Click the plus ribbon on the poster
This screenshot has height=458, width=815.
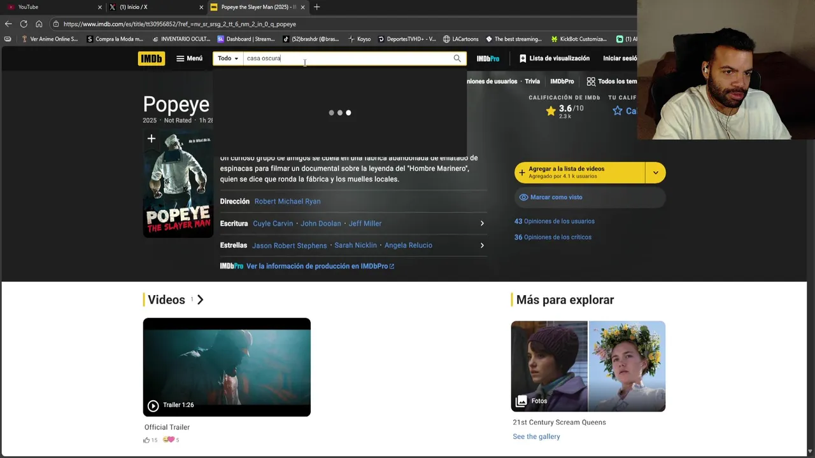[152, 139]
